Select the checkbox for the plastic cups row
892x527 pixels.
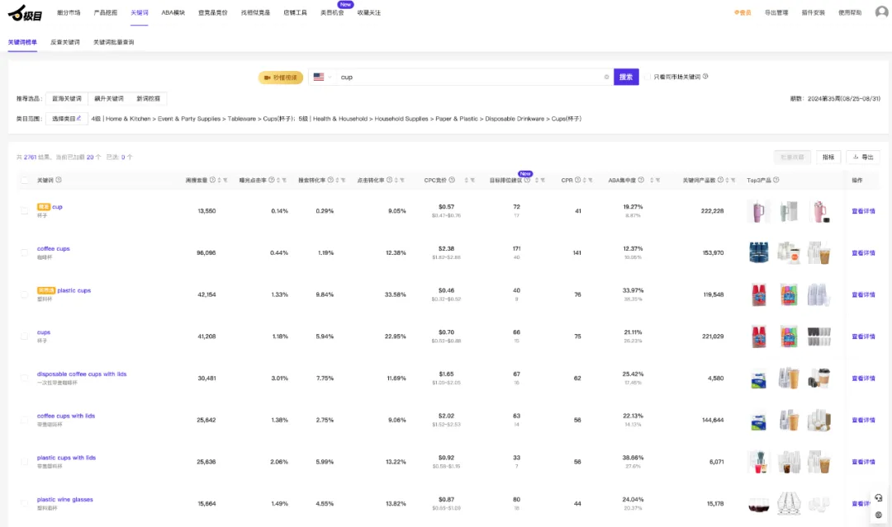point(25,294)
